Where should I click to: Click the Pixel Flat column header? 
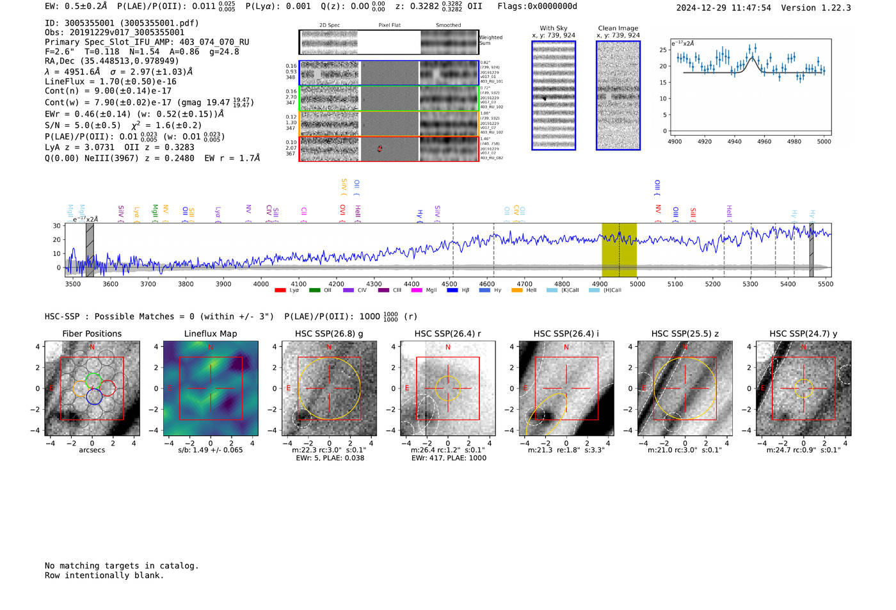[389, 26]
